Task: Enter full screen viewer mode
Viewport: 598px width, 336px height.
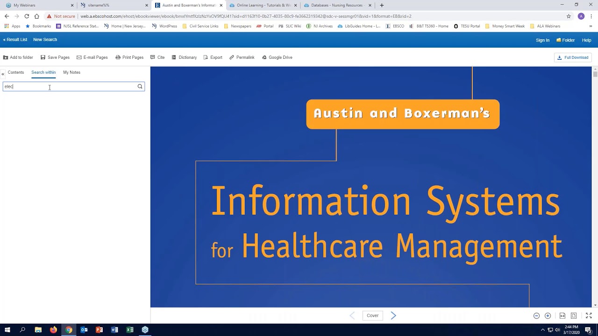Action: click(x=589, y=316)
